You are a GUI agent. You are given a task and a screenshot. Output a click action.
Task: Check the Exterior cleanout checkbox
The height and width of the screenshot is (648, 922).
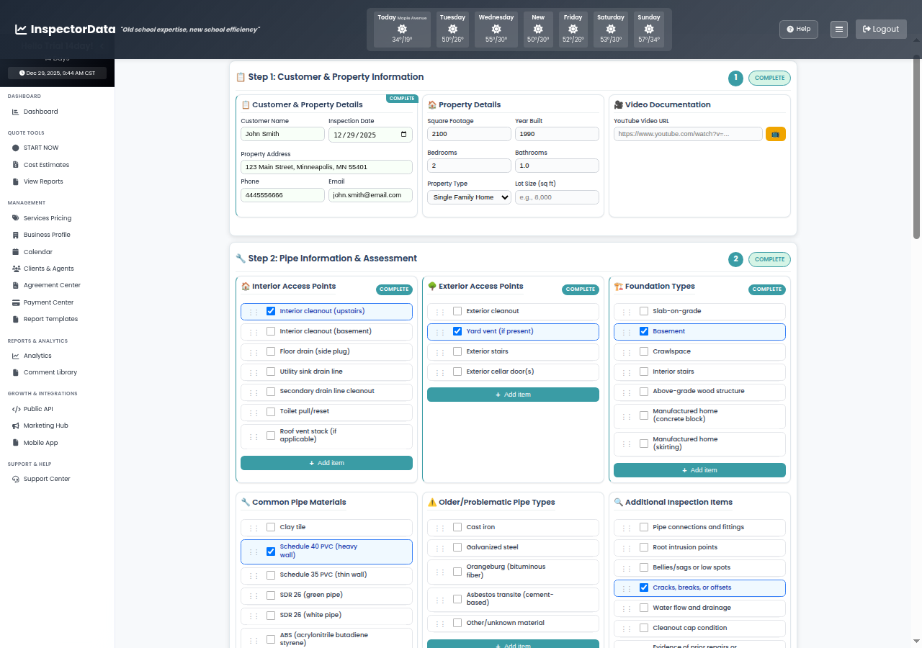tap(457, 312)
